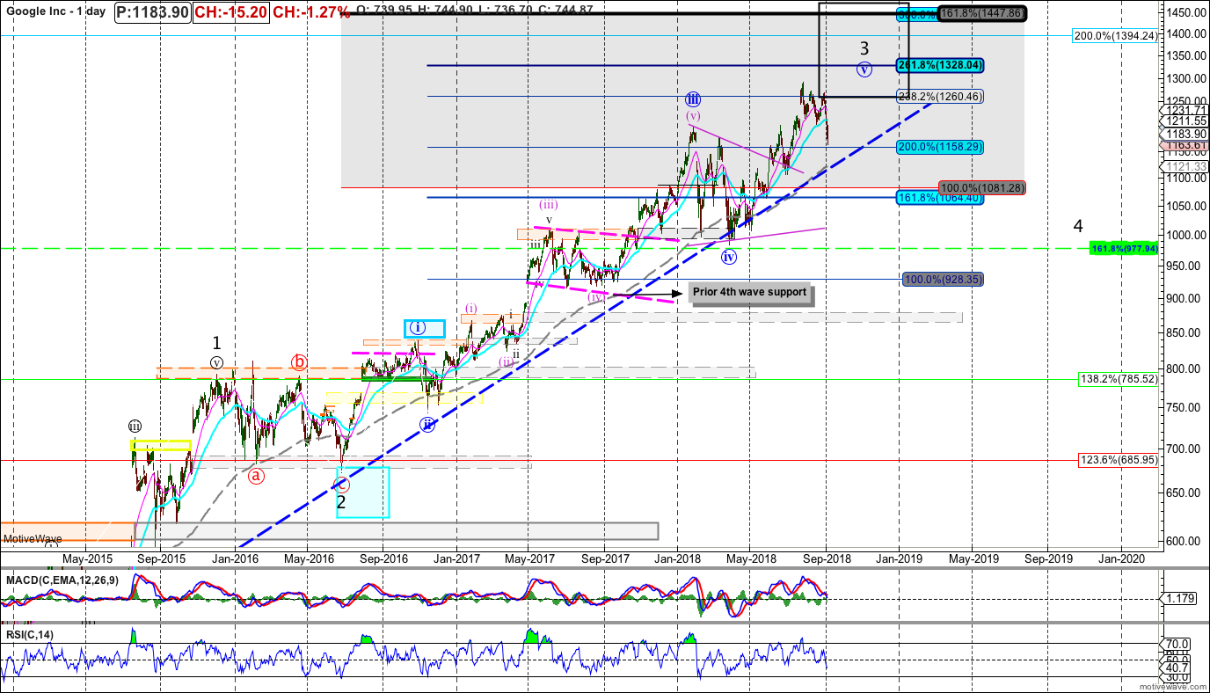This screenshot has height=693, width=1210.
Task: Select the primary wave 1 label
Action: pos(216,343)
